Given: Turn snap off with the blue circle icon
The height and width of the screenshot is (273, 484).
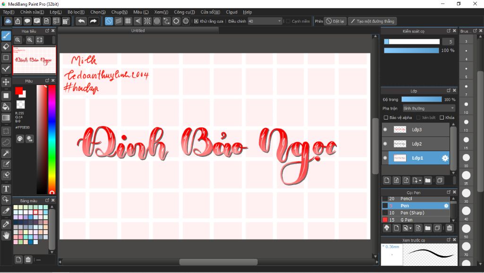Looking at the screenshot, I should (x=109, y=21).
